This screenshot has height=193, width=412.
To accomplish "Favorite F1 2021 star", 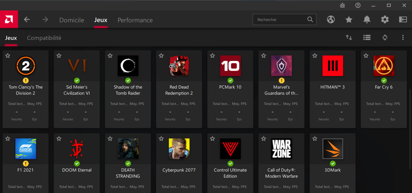I will click(8, 139).
